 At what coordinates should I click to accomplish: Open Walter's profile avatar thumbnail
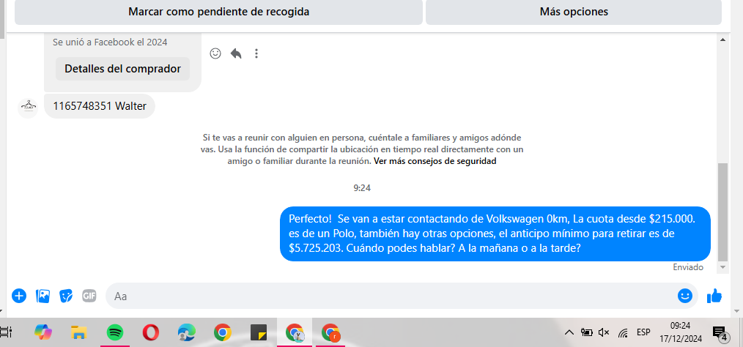point(28,107)
